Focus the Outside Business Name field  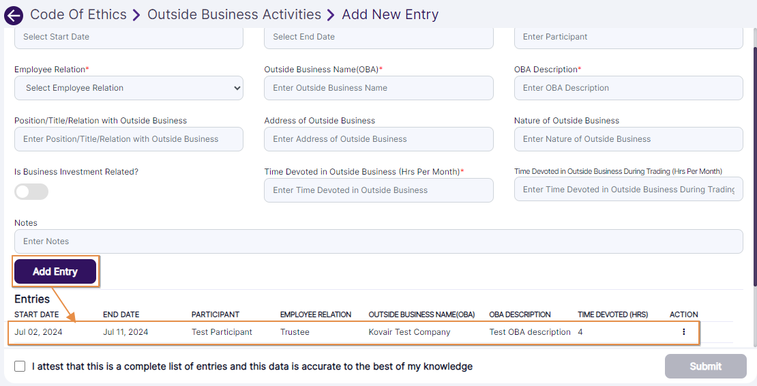[378, 88]
